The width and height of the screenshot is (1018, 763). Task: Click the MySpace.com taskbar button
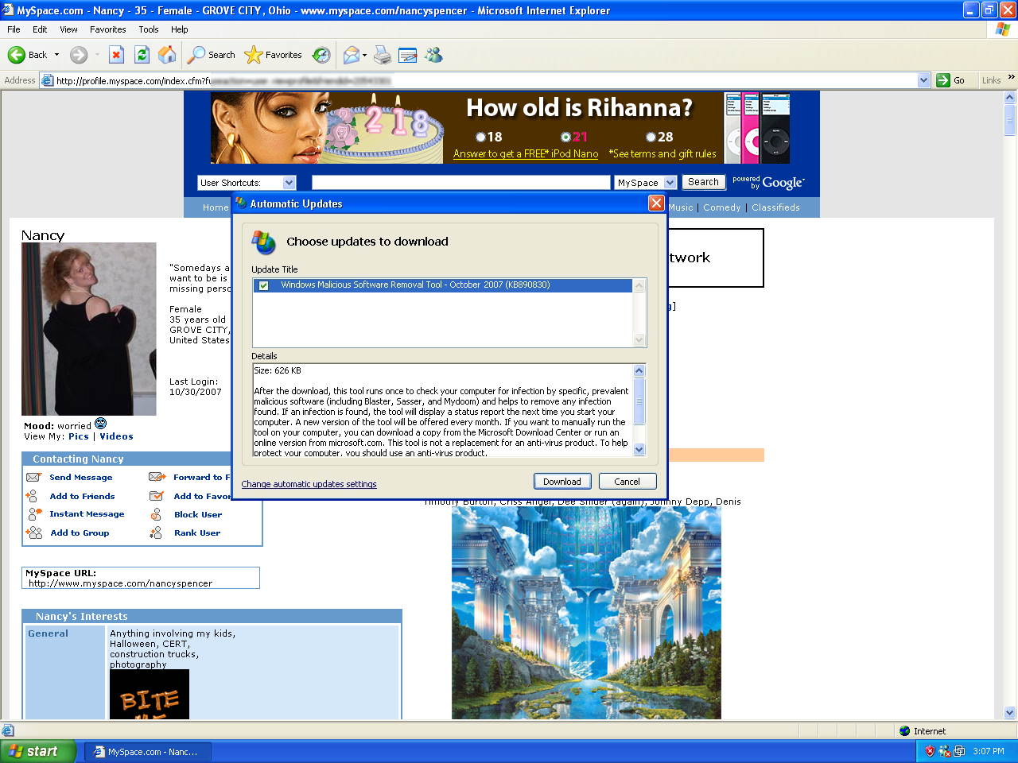pyautogui.click(x=148, y=751)
